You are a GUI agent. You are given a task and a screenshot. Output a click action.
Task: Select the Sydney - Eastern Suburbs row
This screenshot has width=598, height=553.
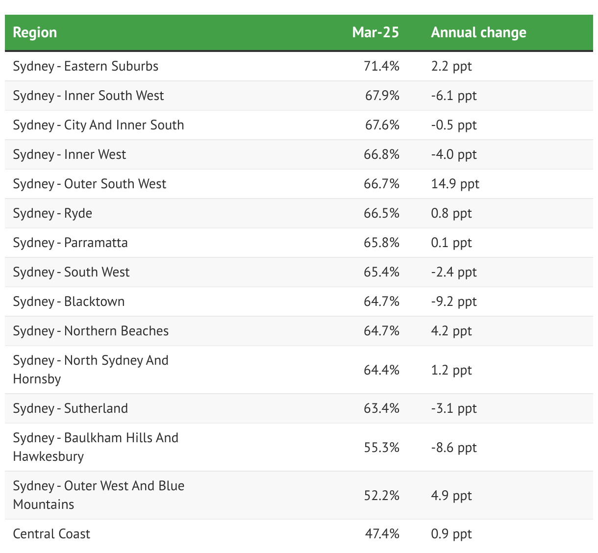86,66
